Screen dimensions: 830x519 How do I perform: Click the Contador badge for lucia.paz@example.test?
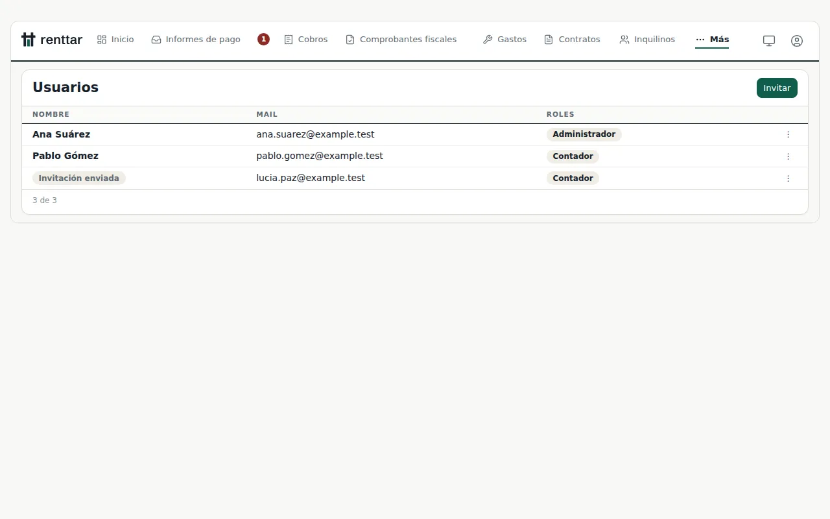(573, 178)
